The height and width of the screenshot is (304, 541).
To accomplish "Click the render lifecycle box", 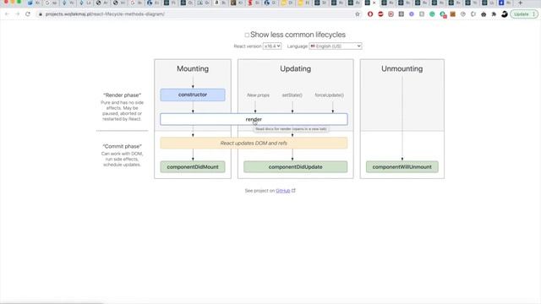I will click(254, 119).
